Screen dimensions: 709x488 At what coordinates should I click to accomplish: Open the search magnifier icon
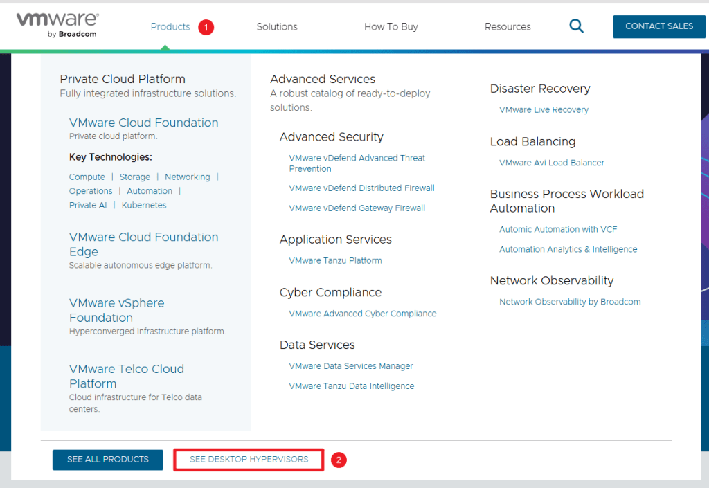coord(576,26)
